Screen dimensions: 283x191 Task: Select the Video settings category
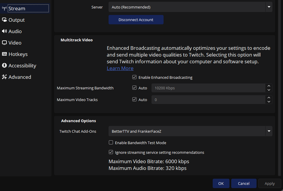[x=25, y=43]
